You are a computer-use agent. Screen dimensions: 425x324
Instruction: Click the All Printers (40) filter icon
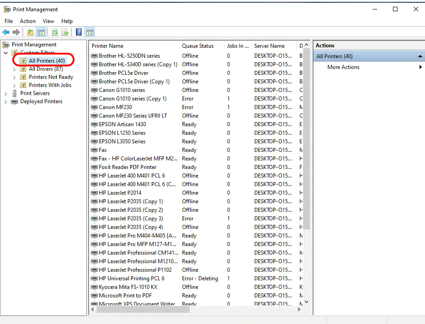coord(23,61)
